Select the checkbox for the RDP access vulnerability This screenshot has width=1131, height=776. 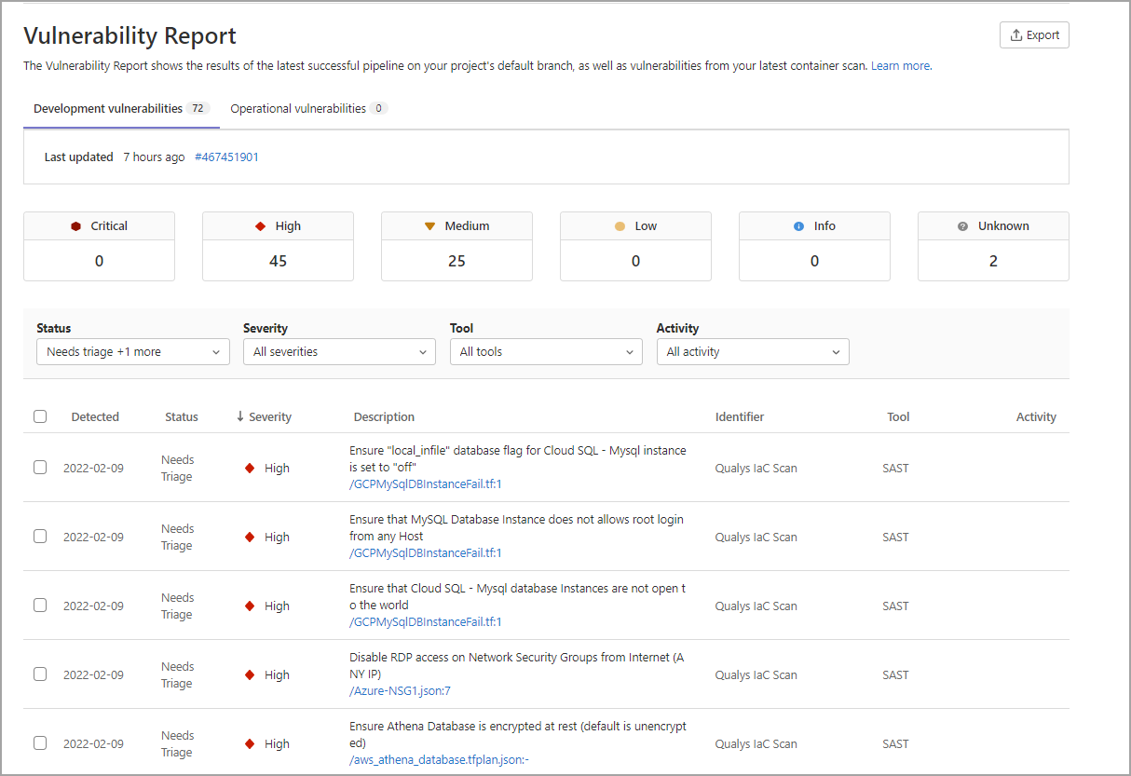40,674
